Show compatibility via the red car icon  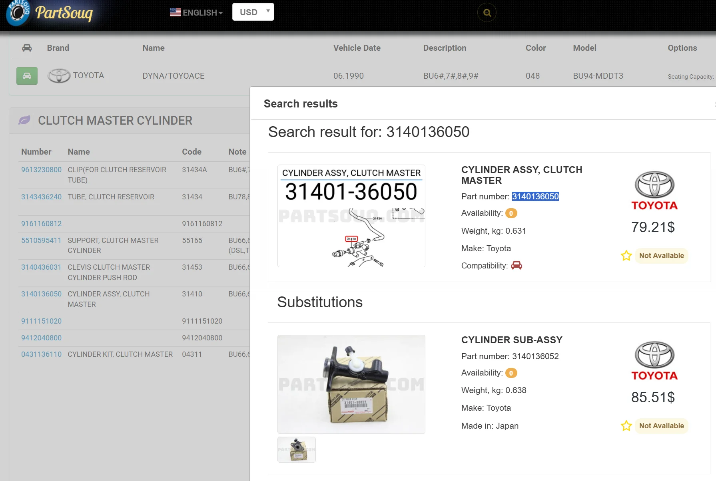(517, 265)
